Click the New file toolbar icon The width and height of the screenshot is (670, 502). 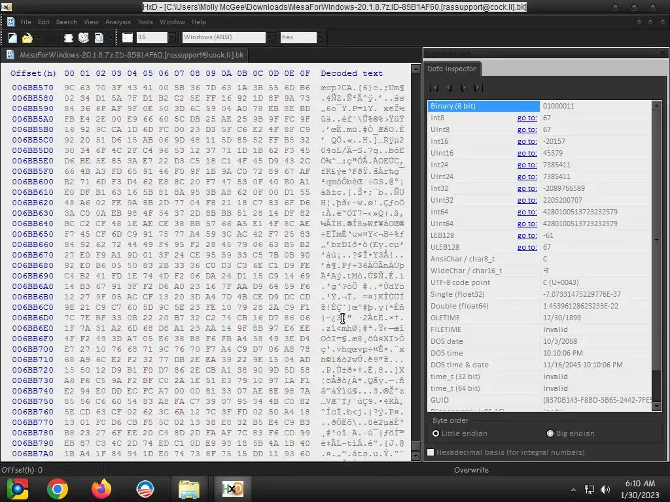pyautogui.click(x=12, y=38)
